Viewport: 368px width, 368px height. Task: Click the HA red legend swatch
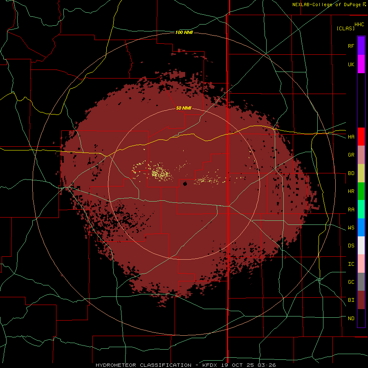(x=361, y=137)
